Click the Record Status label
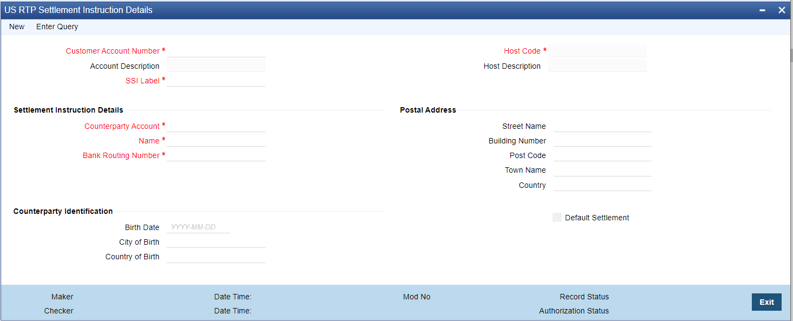 pyautogui.click(x=584, y=297)
